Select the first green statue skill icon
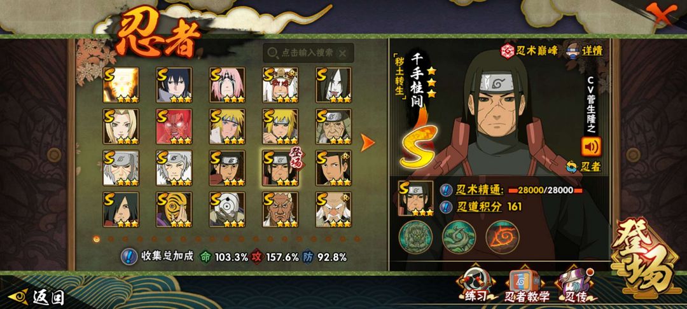687x309 pixels. tap(415, 238)
